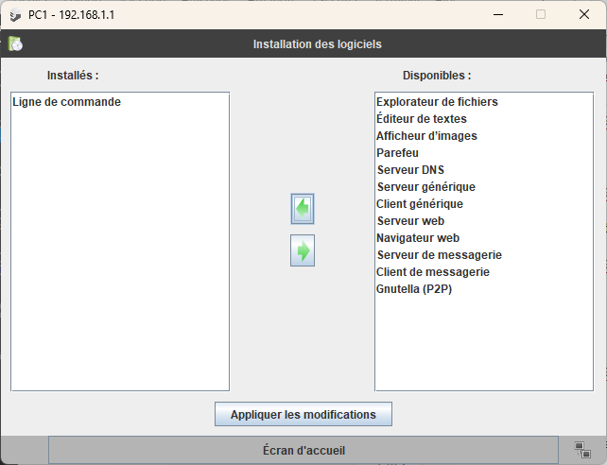The image size is (607, 465).
Task: Select Éditeur de textes entry
Action: pos(422,119)
